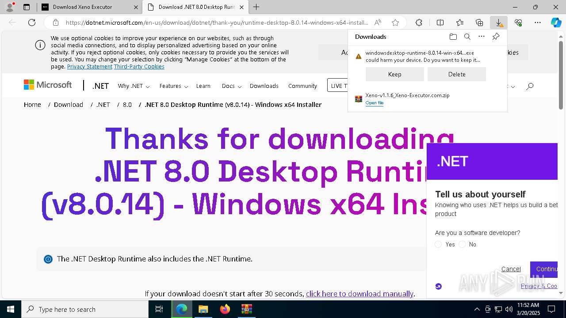Click the taskbar search box
Viewport: 566px width, 318px height.
coord(85,309)
